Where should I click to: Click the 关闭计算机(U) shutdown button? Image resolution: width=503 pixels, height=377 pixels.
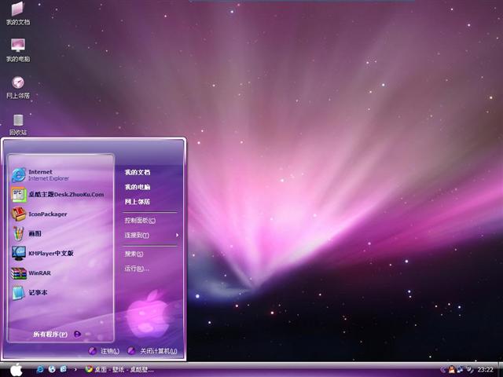[x=152, y=351]
